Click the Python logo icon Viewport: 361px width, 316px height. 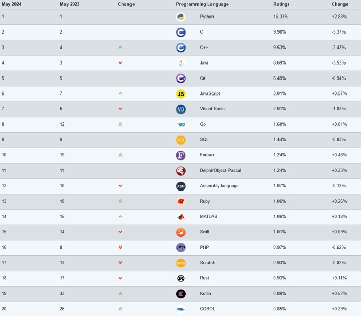point(180,17)
